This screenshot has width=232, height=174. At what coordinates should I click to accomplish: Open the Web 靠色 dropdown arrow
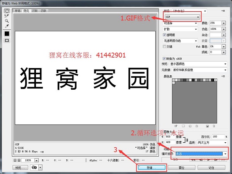click(x=223, y=47)
